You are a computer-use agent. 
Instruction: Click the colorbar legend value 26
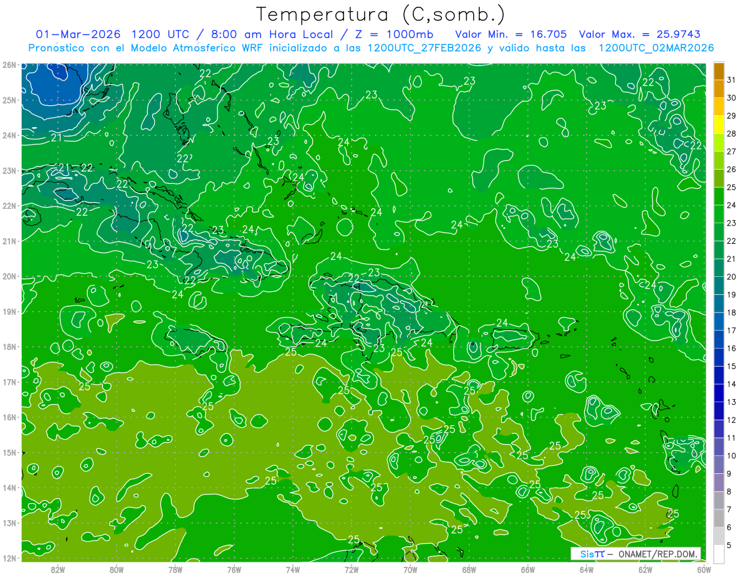(x=732, y=170)
